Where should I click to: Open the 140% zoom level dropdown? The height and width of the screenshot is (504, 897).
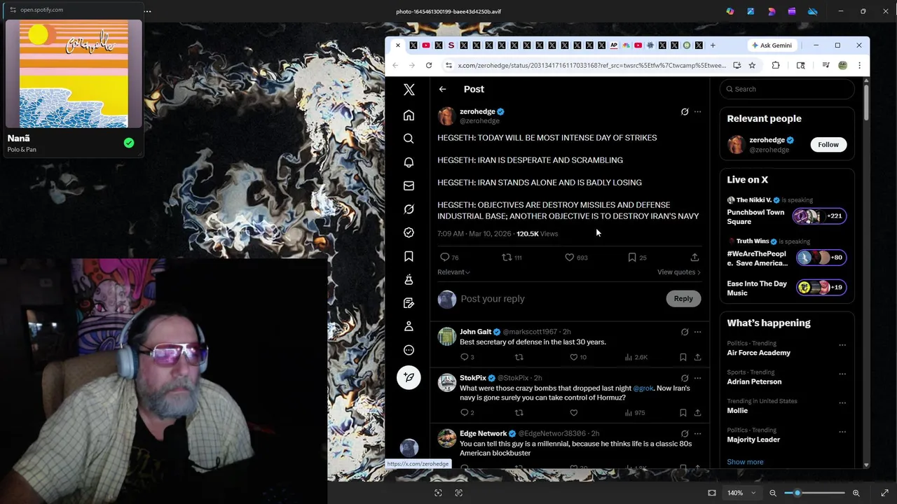point(741,493)
